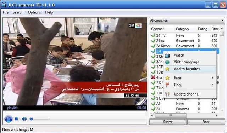Image resolution: width=227 pixels, height=133 pixels.
Task: Click the horizontal scrollbar right arrow
Action: click(217, 115)
